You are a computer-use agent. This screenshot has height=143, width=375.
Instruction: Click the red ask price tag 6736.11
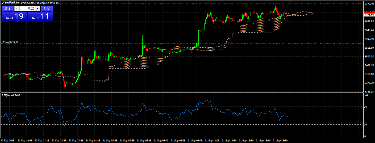pos(369,12)
